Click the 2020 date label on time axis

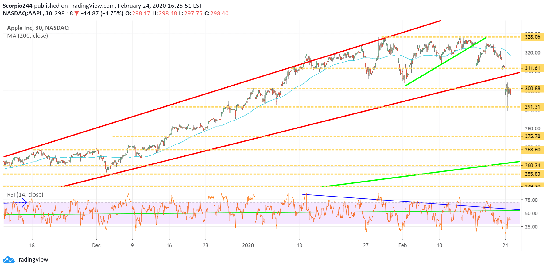[x=248, y=245]
